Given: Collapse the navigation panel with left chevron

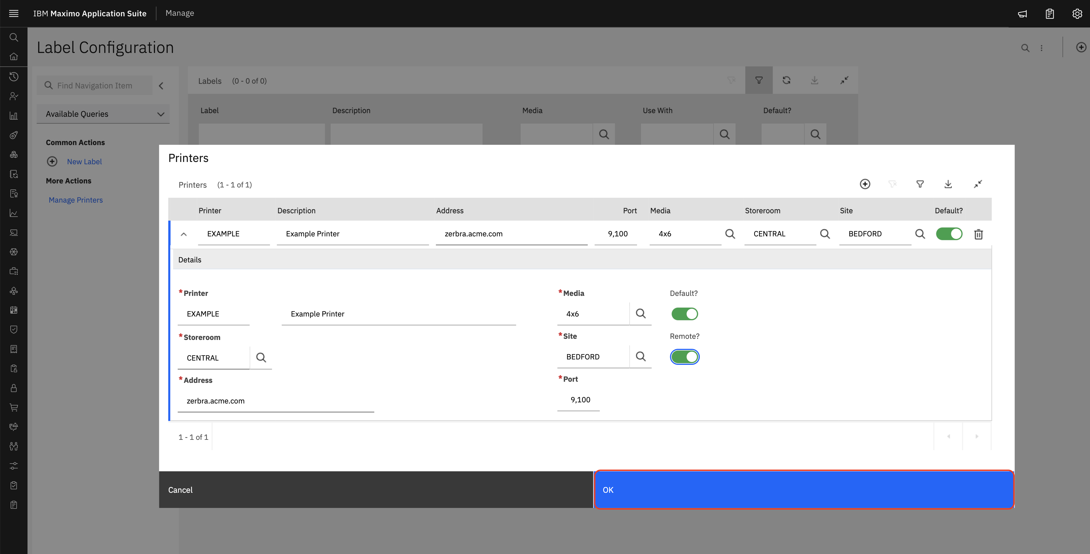Looking at the screenshot, I should [x=161, y=86].
